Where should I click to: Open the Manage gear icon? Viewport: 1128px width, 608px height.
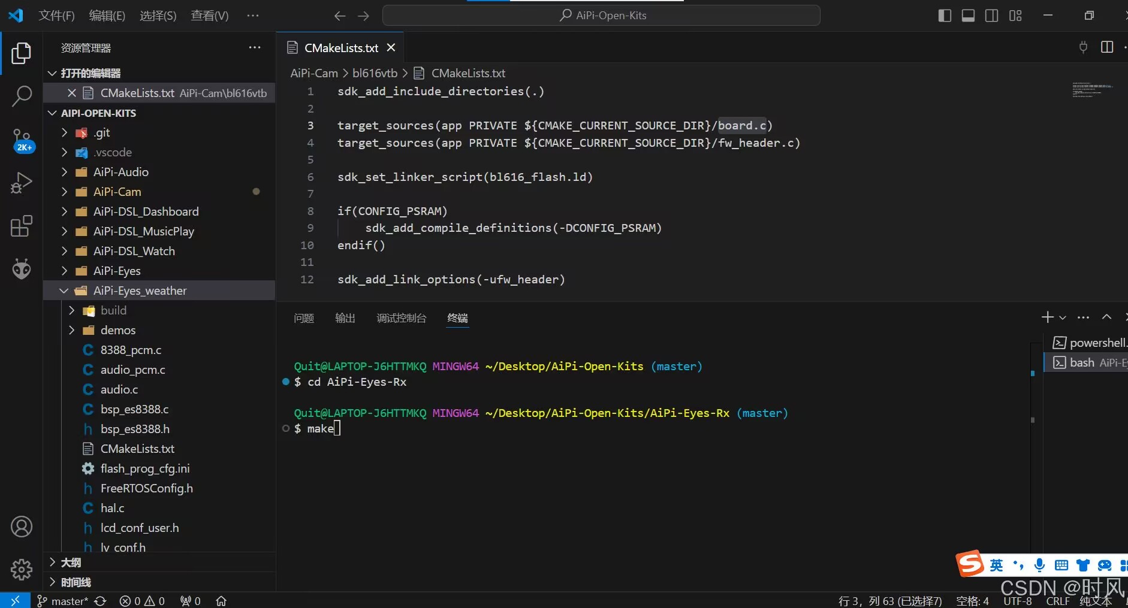coord(22,569)
